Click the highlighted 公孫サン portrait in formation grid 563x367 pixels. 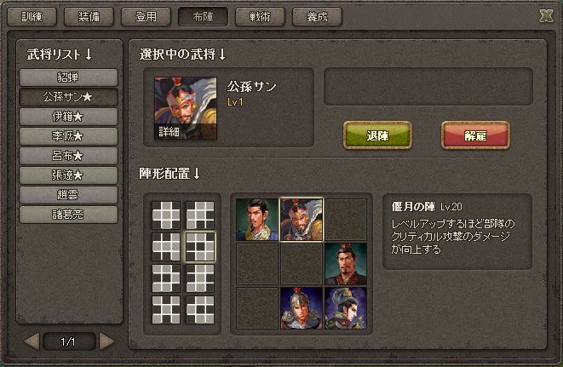click(302, 220)
